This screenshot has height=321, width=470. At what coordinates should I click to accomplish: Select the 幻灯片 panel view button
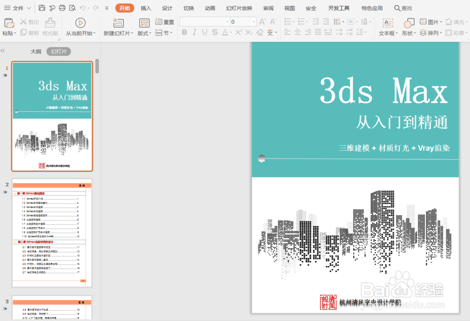59,52
